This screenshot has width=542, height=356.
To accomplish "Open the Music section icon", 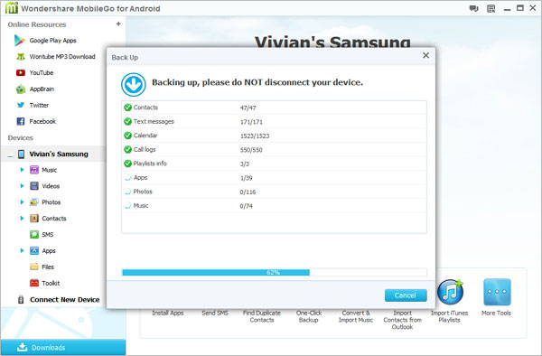I will pos(34,170).
